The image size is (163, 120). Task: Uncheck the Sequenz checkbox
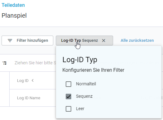tap(68, 96)
